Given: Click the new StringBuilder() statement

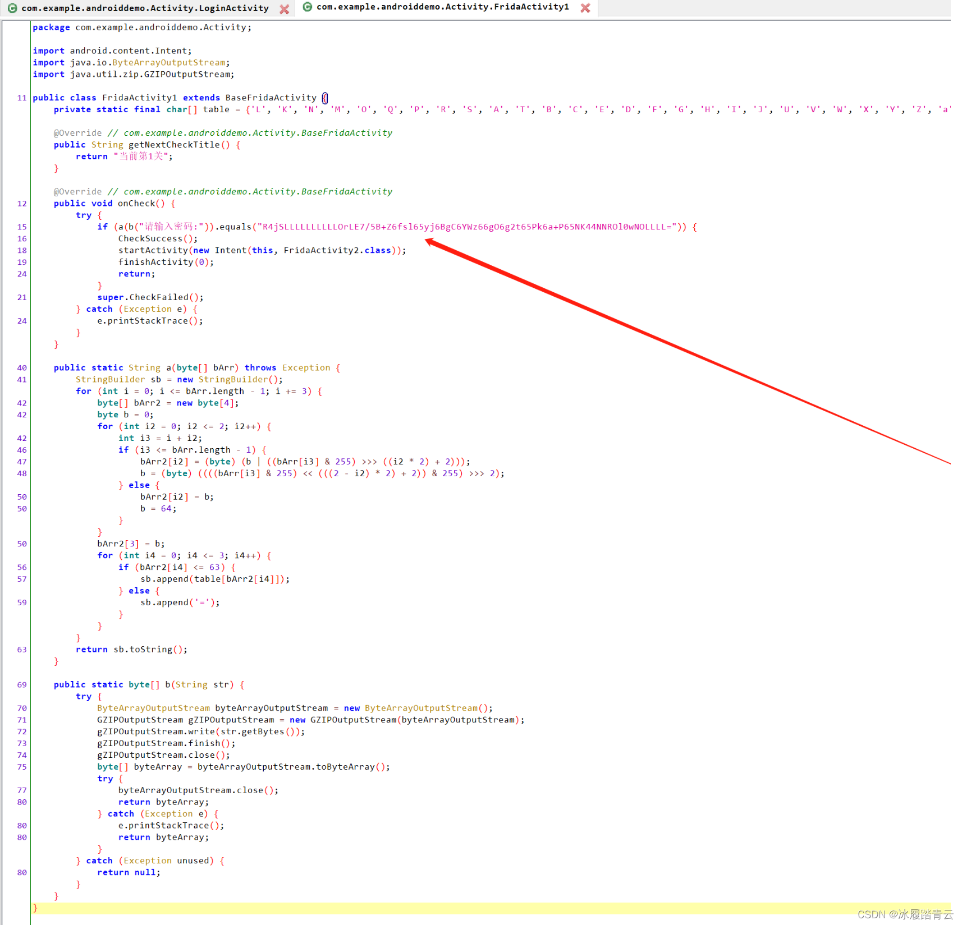Looking at the screenshot, I should pyautogui.click(x=179, y=380).
